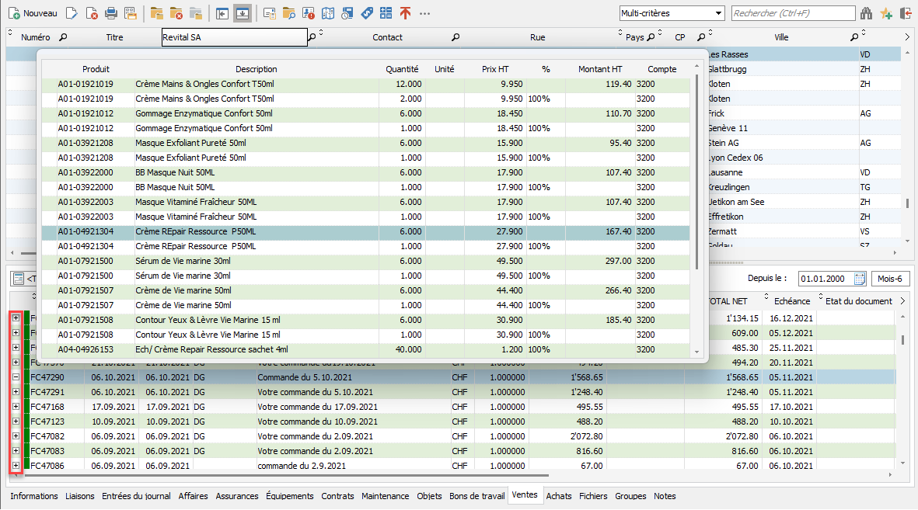This screenshot has height=510, width=918.
Task: Collapse the FC47290 invoice row
Action: point(16,377)
